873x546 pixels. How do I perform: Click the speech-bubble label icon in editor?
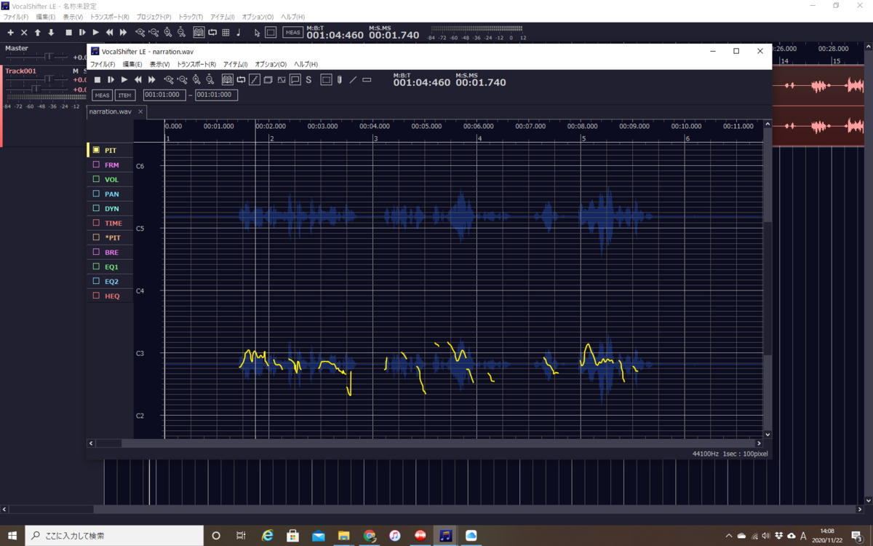[295, 79]
